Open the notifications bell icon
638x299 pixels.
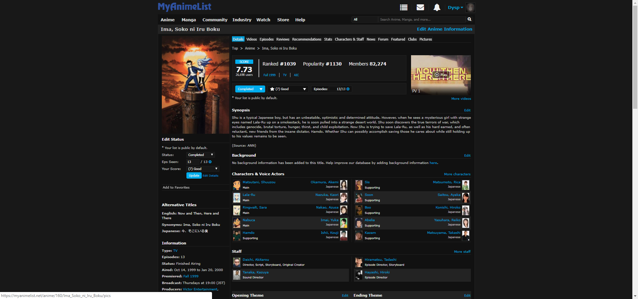[x=437, y=7]
